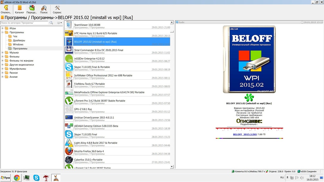Expand the Другие видеозаписи node
Screen dimensions: 324x182
[x=3, y=64]
